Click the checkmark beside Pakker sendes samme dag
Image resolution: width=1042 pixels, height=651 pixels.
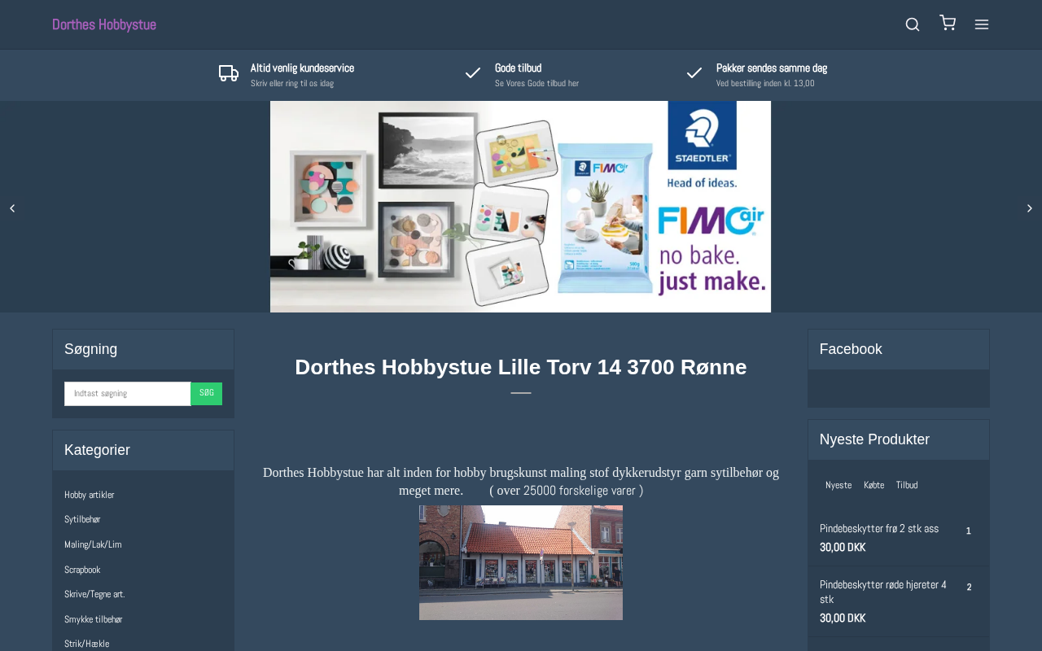(694, 73)
